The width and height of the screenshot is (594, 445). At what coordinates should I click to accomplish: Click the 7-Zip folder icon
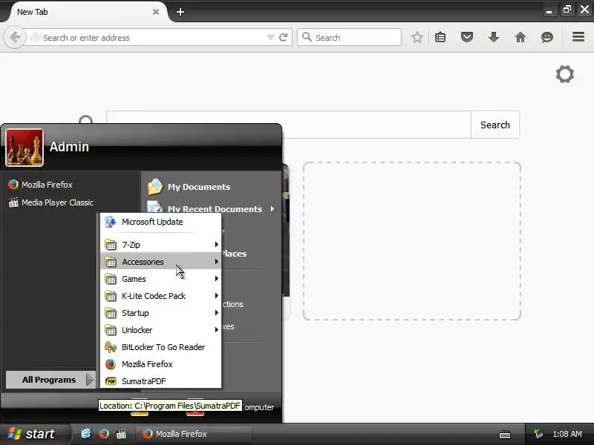(111, 245)
